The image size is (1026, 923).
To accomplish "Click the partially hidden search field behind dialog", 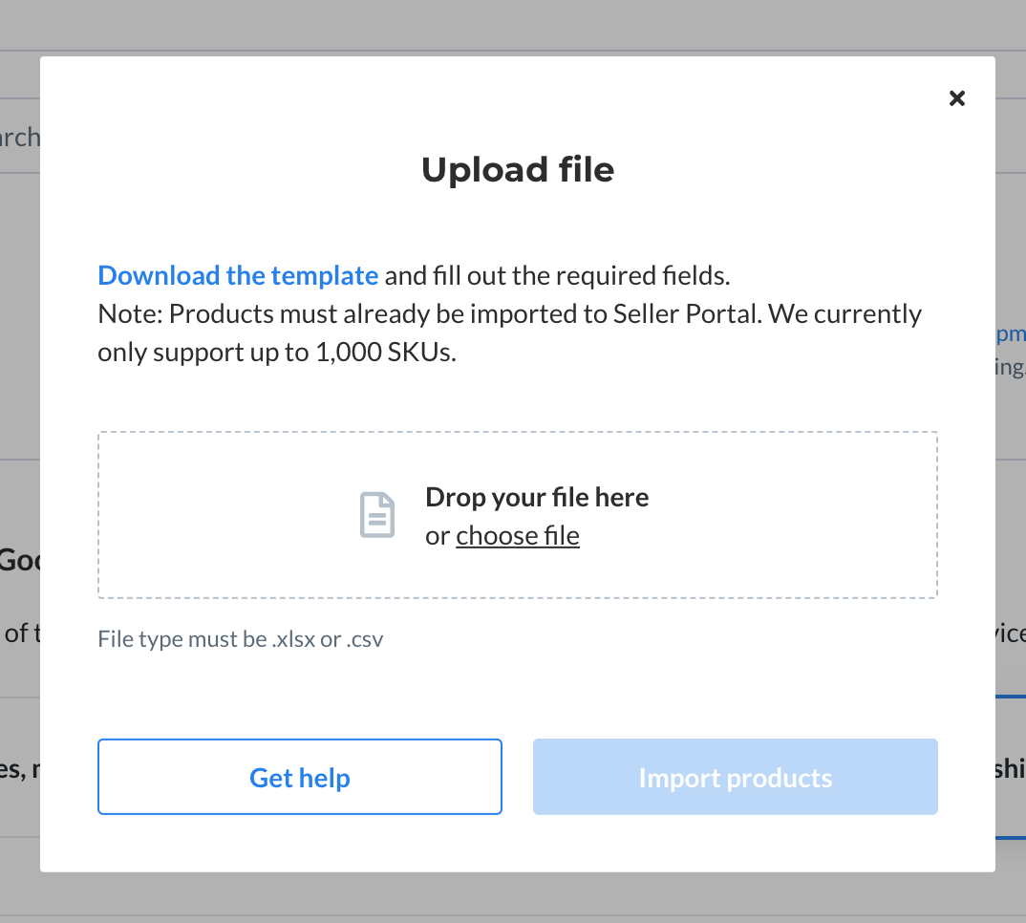I will click(20, 137).
